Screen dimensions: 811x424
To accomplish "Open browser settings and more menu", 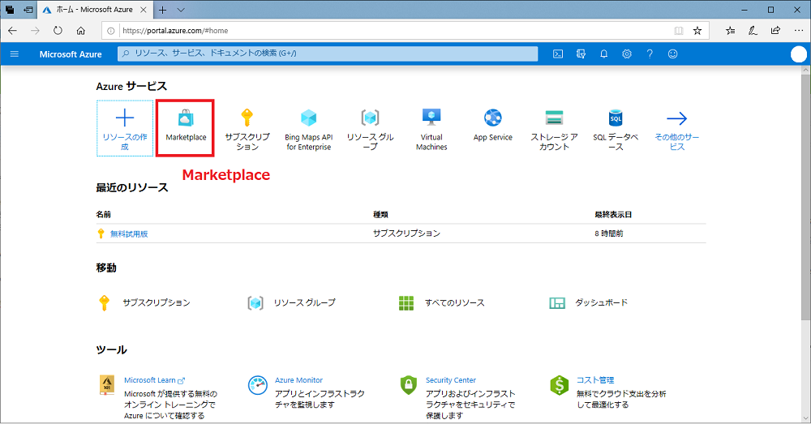I will click(799, 31).
